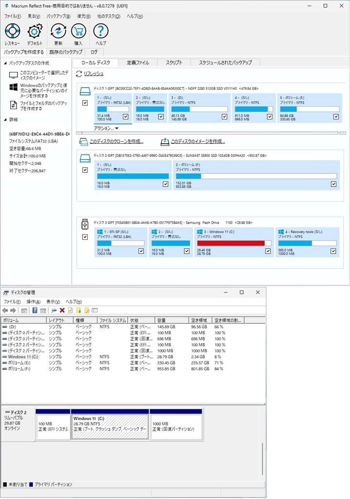Click このコンピューターで選択したディスクのイメージ link
The height and width of the screenshot is (499, 350).
(x=44, y=75)
